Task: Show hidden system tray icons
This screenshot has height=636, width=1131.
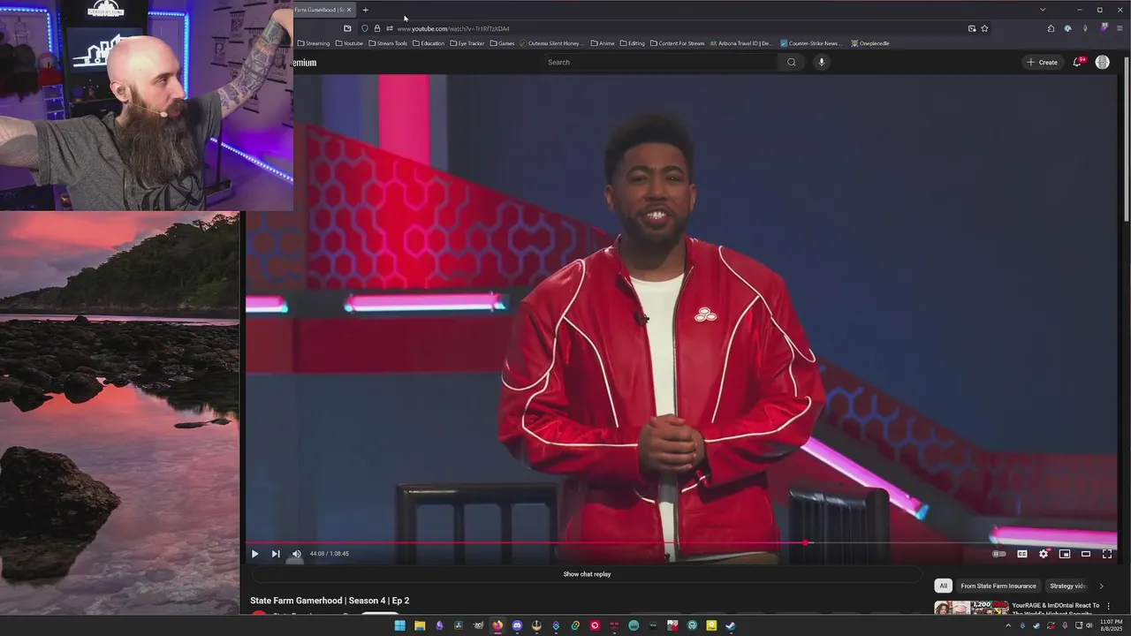Action: click(1008, 625)
